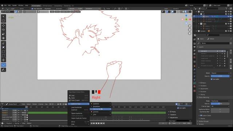Adjust the onion skinning Opacity slider

(220, 104)
